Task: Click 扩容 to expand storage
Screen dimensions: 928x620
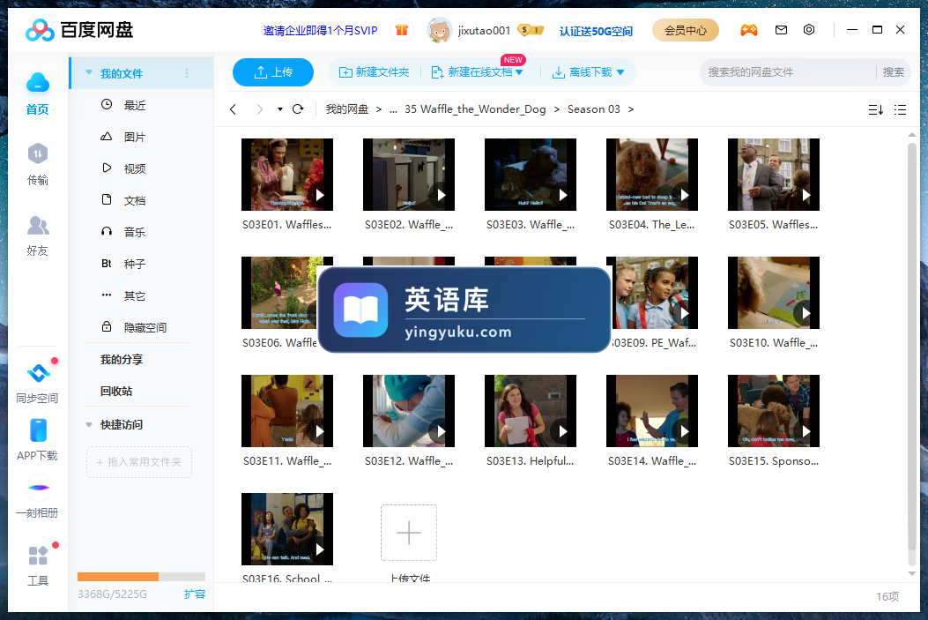Action: 194,594
